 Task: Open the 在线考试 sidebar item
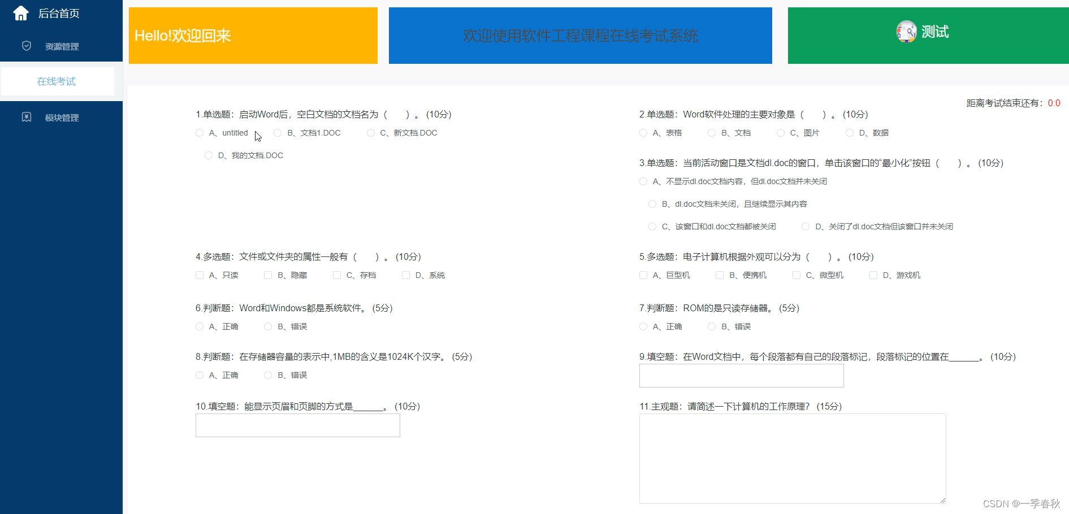pos(57,81)
